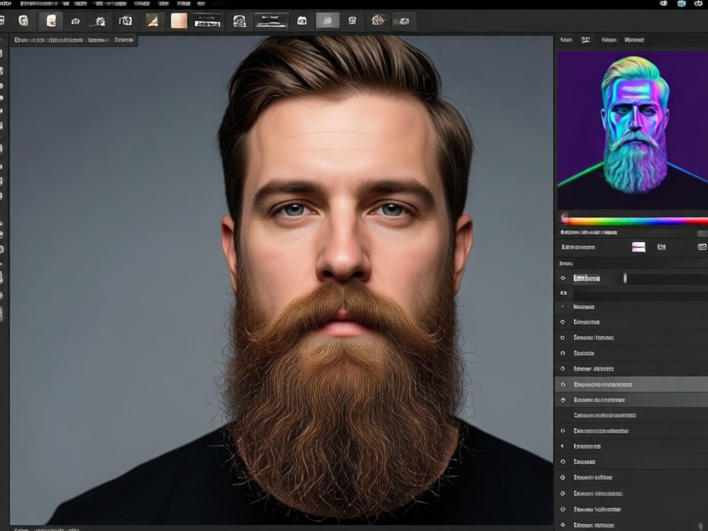Select the highlighted tool icon beside the peach swatch's left neighbors

pyautogui.click(x=50, y=21)
